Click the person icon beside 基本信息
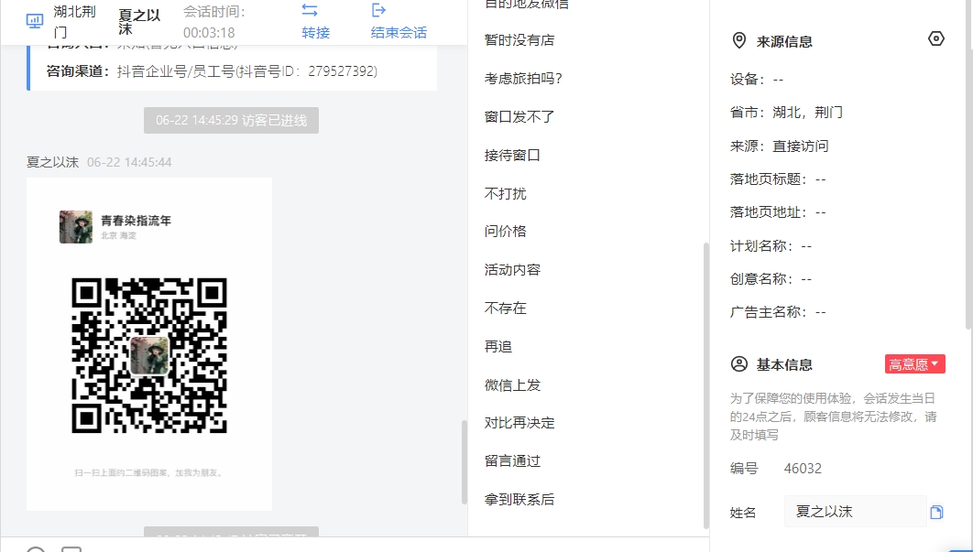This screenshot has height=552, width=973. (739, 364)
